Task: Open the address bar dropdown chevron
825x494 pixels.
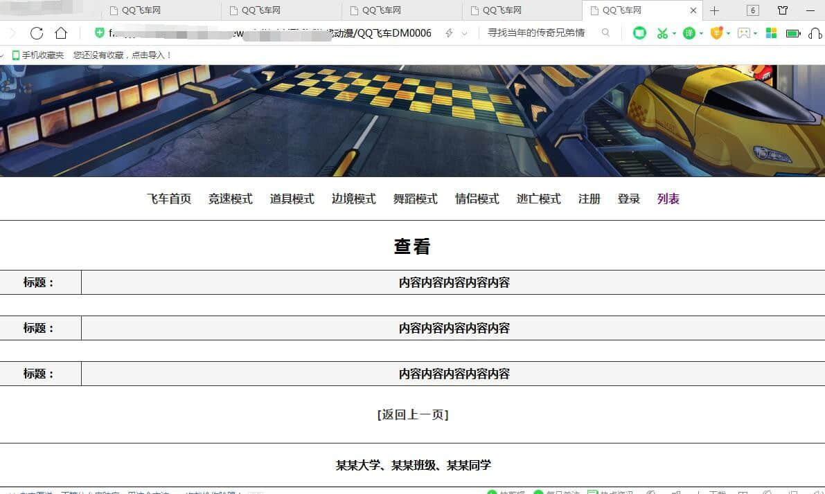Action: (464, 33)
